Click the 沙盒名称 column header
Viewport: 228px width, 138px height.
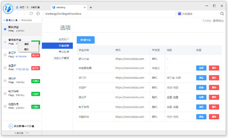tap(84, 50)
